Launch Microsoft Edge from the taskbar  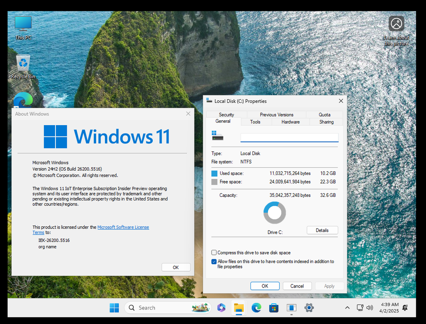[x=256, y=308]
